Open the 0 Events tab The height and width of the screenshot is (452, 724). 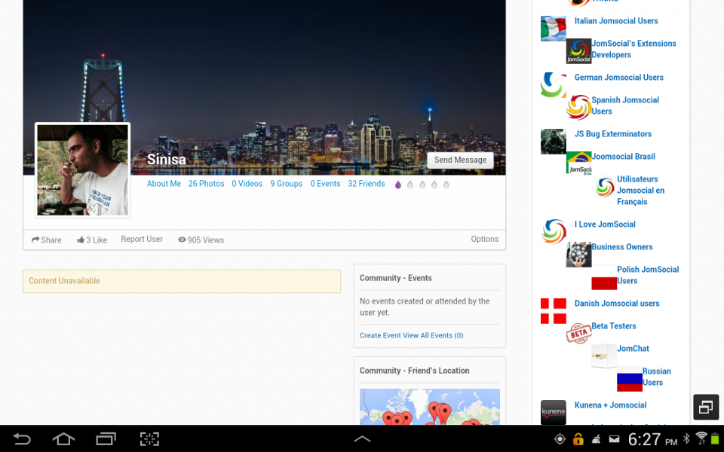pos(325,184)
